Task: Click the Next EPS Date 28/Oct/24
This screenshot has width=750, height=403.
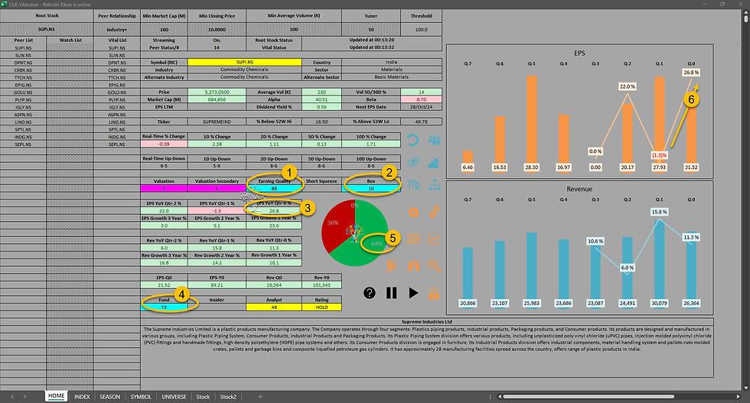Action: (422, 106)
